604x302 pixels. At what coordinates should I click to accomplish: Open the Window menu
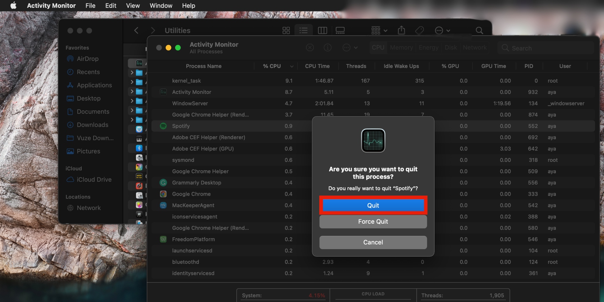click(161, 5)
